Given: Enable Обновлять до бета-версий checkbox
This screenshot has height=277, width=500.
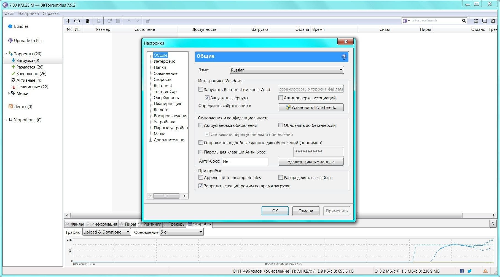Looking at the screenshot, I should click(281, 125).
